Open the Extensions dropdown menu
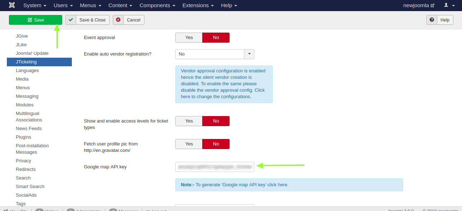 (198, 5)
